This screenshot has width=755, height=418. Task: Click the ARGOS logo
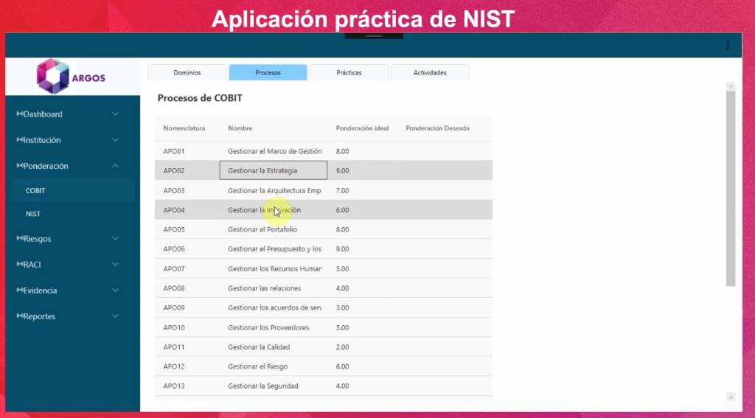point(72,77)
